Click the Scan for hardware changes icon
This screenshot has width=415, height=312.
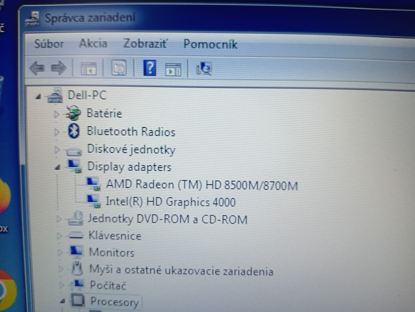(x=203, y=69)
